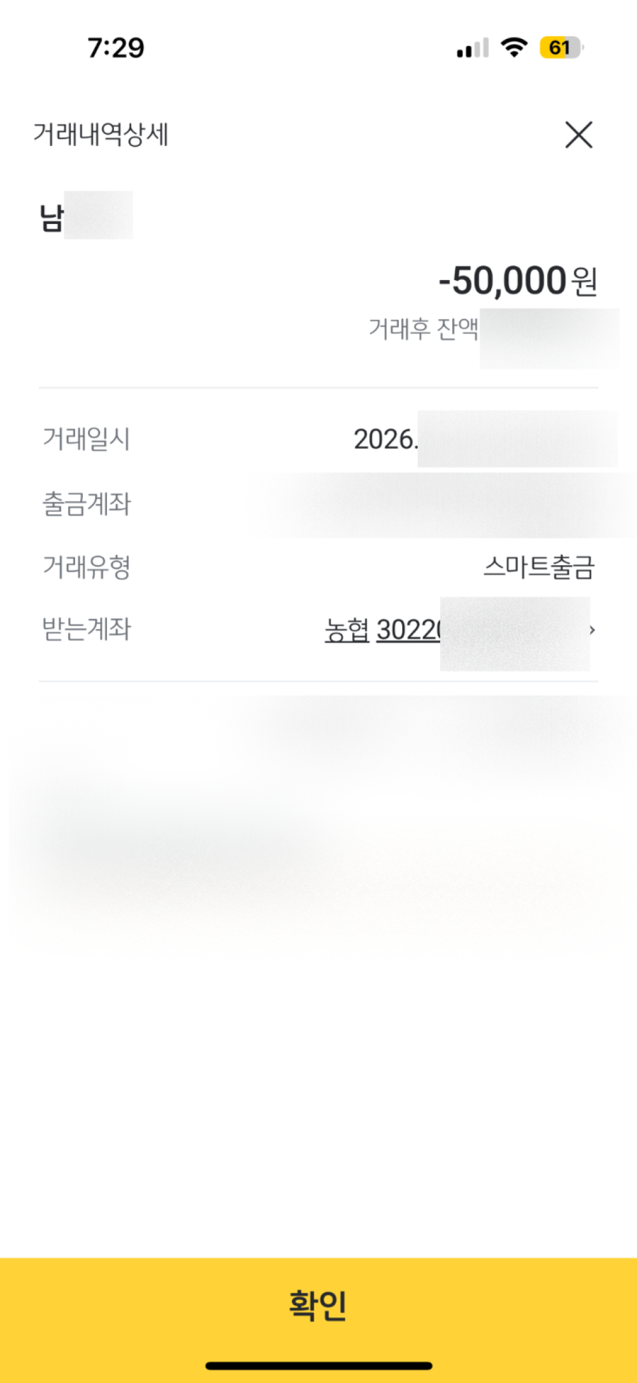Tap the yellow 확인 button
Image resolution: width=637 pixels, height=1383 pixels.
point(318,1304)
